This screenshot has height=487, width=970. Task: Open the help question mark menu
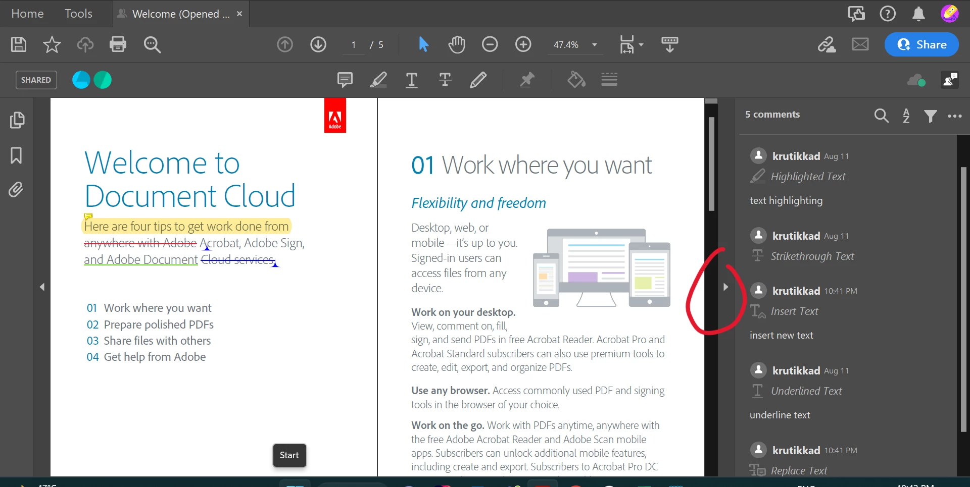(888, 14)
